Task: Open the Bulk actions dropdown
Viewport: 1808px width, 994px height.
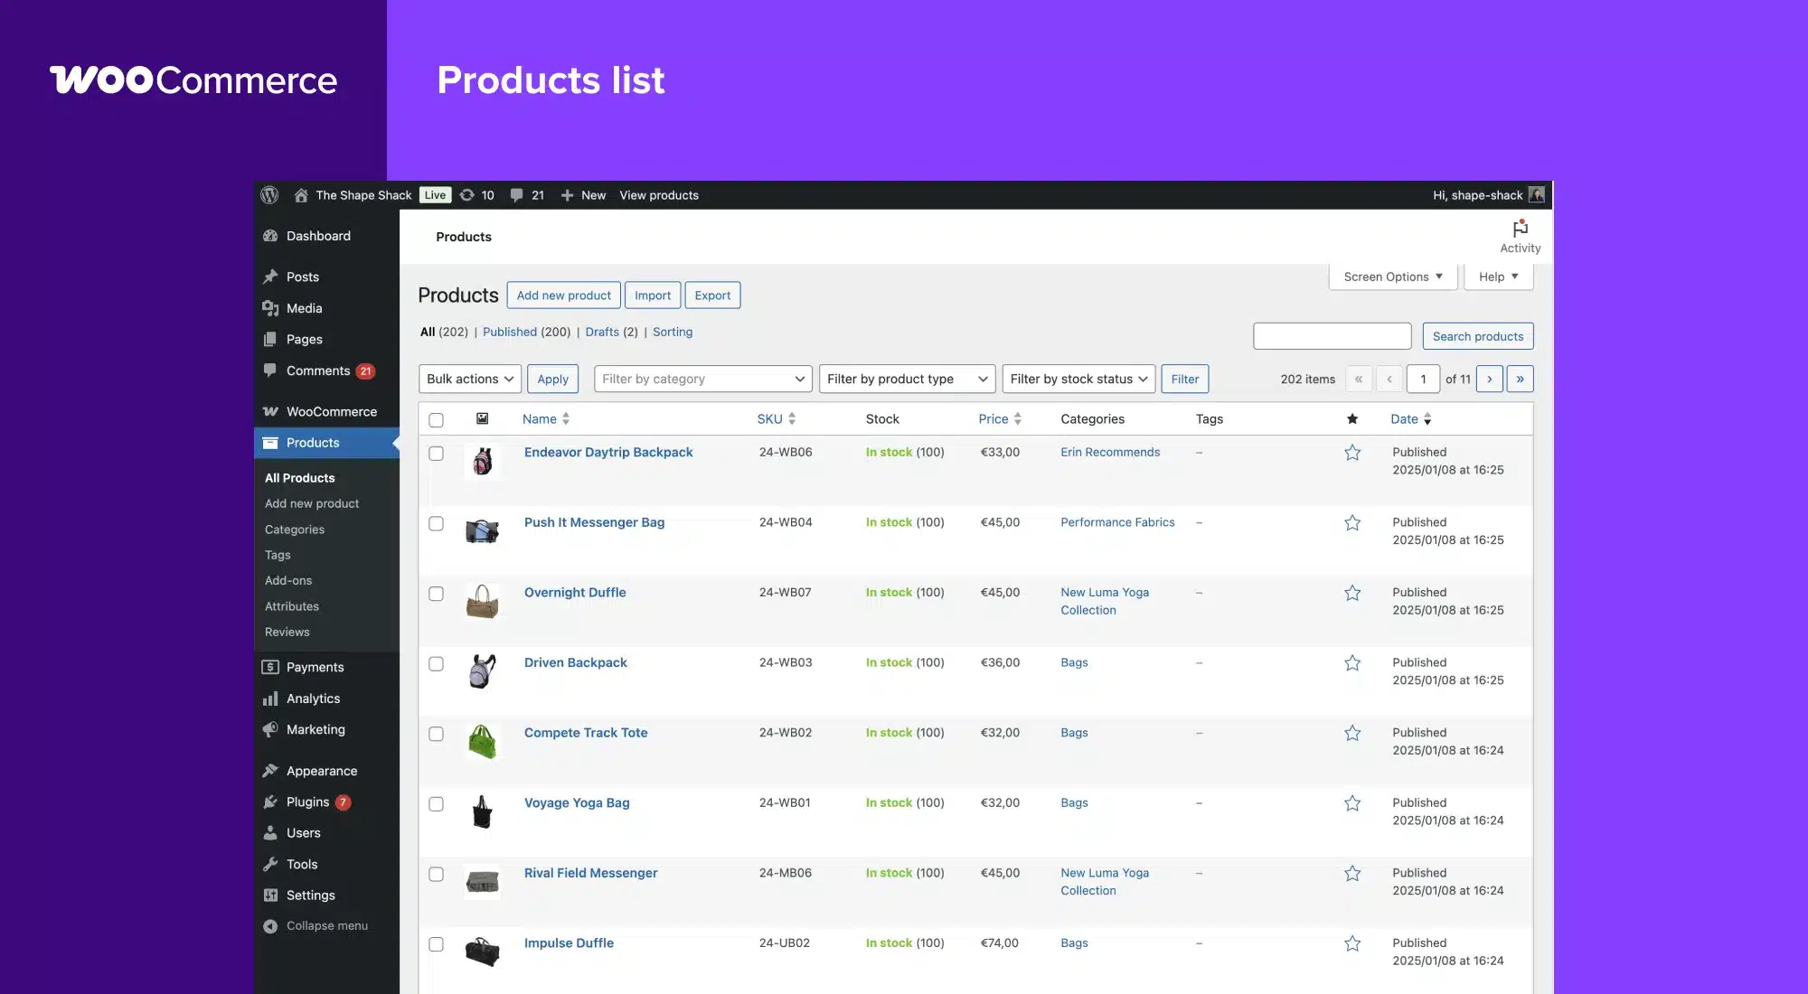Action: pyautogui.click(x=469, y=379)
